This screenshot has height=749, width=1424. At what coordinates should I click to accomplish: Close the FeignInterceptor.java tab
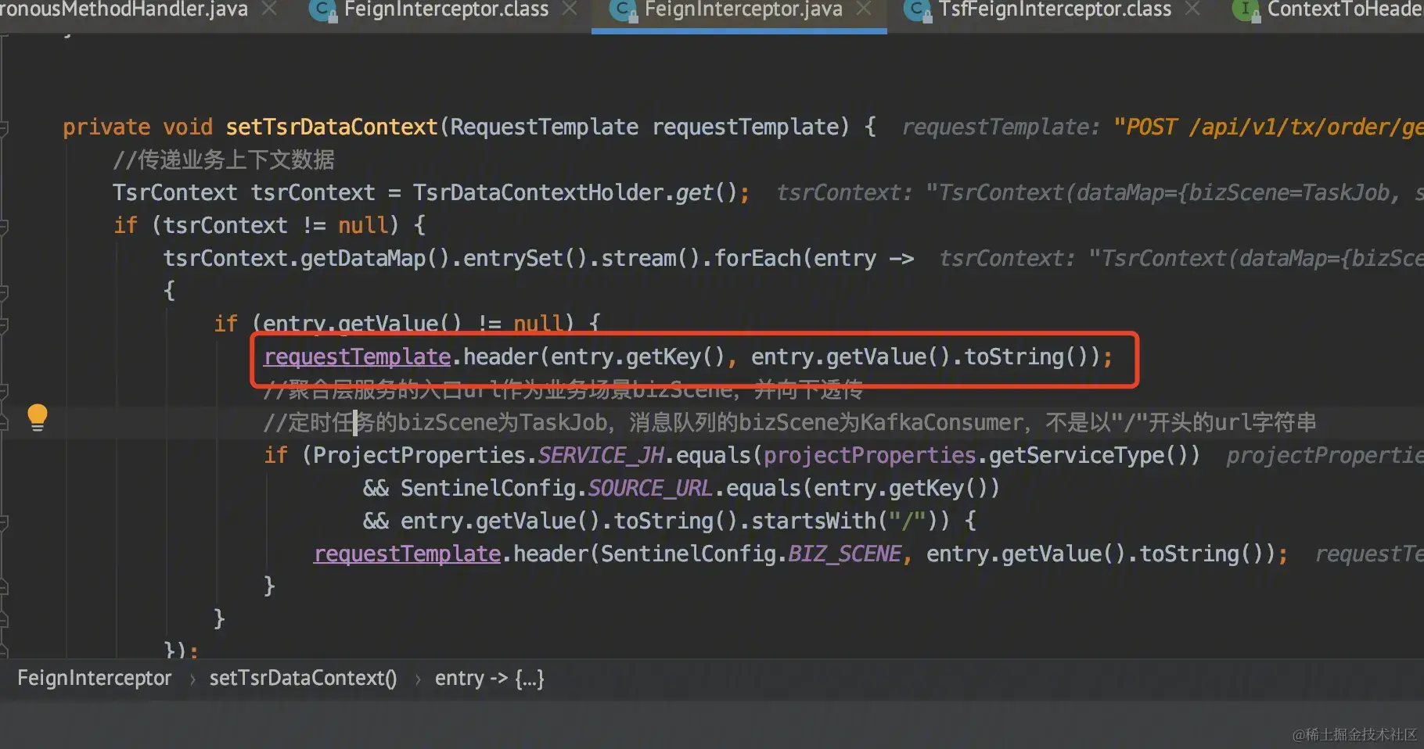(x=865, y=9)
